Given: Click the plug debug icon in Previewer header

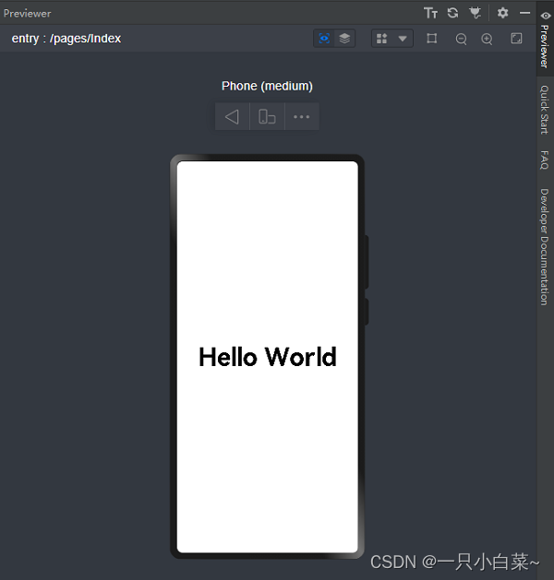Looking at the screenshot, I should pyautogui.click(x=476, y=13).
